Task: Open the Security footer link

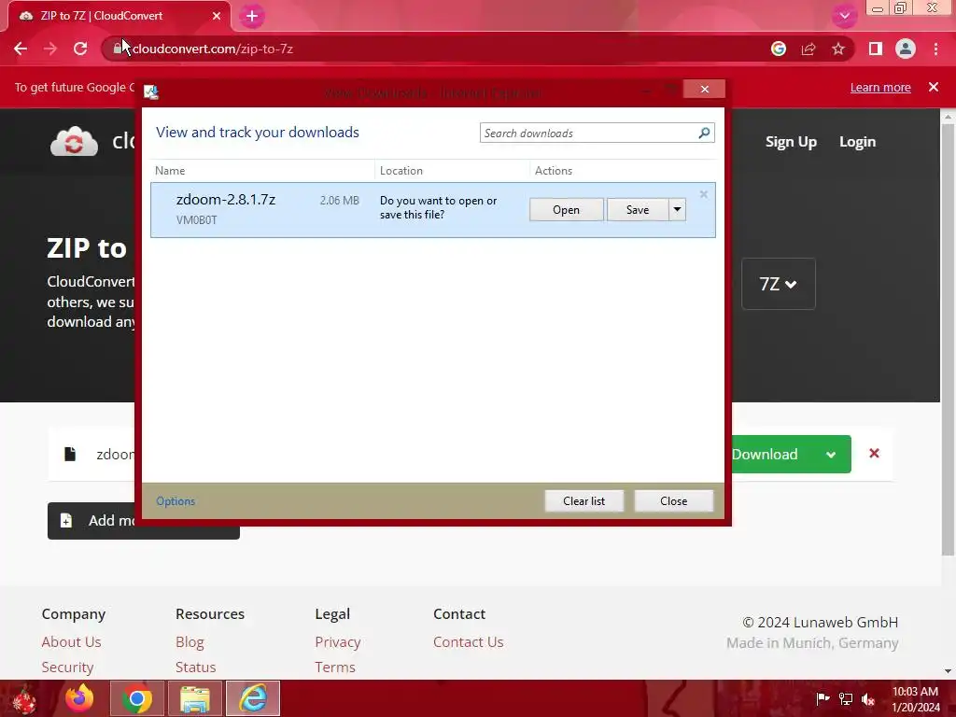Action: click(67, 667)
